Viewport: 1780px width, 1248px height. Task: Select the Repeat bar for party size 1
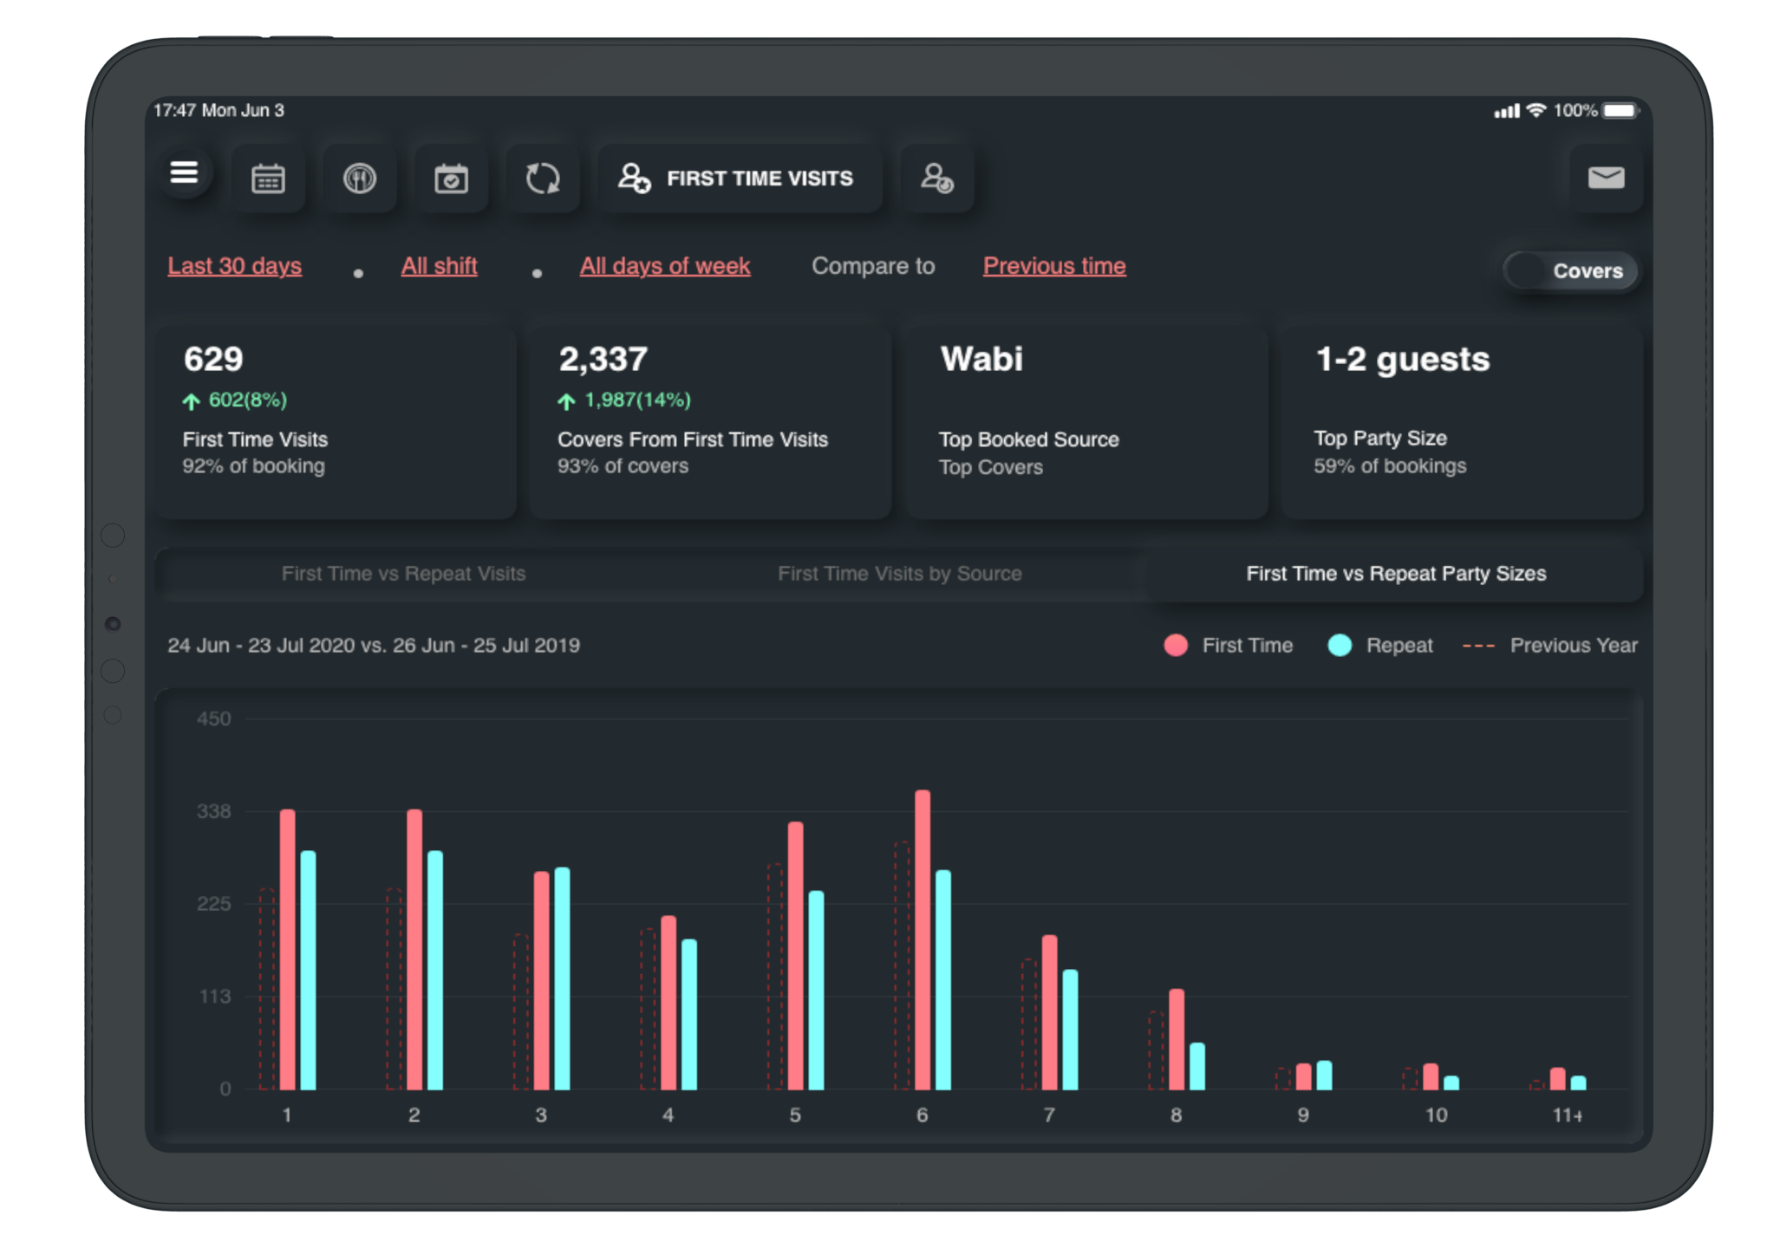click(x=308, y=970)
